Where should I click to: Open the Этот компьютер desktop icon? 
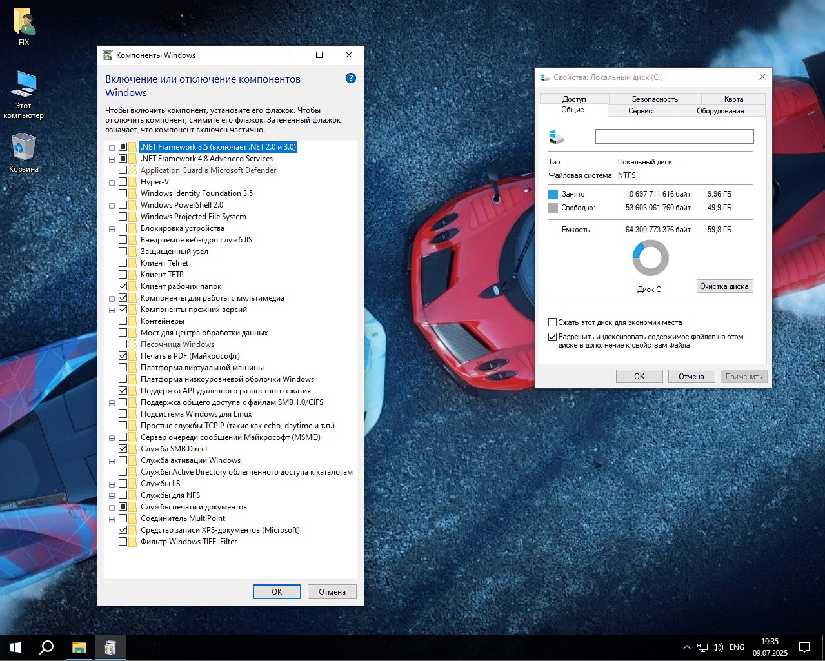(x=24, y=86)
